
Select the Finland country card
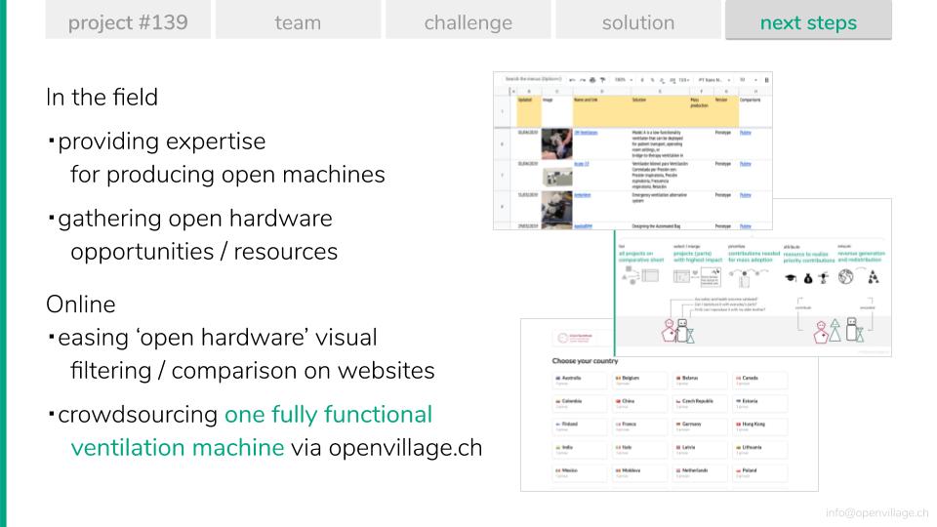tap(579, 426)
